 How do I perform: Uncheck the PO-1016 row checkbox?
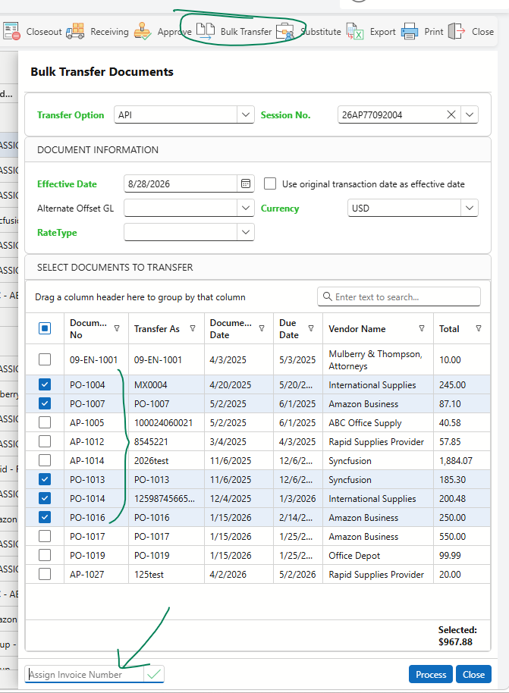[x=45, y=517]
